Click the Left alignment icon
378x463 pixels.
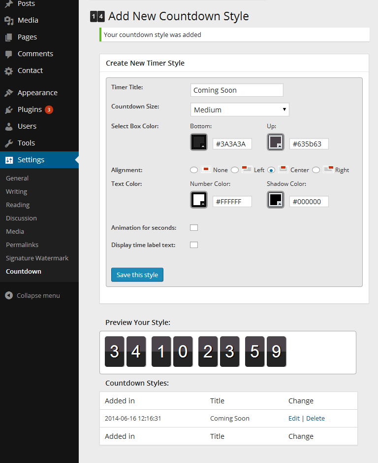click(x=247, y=170)
